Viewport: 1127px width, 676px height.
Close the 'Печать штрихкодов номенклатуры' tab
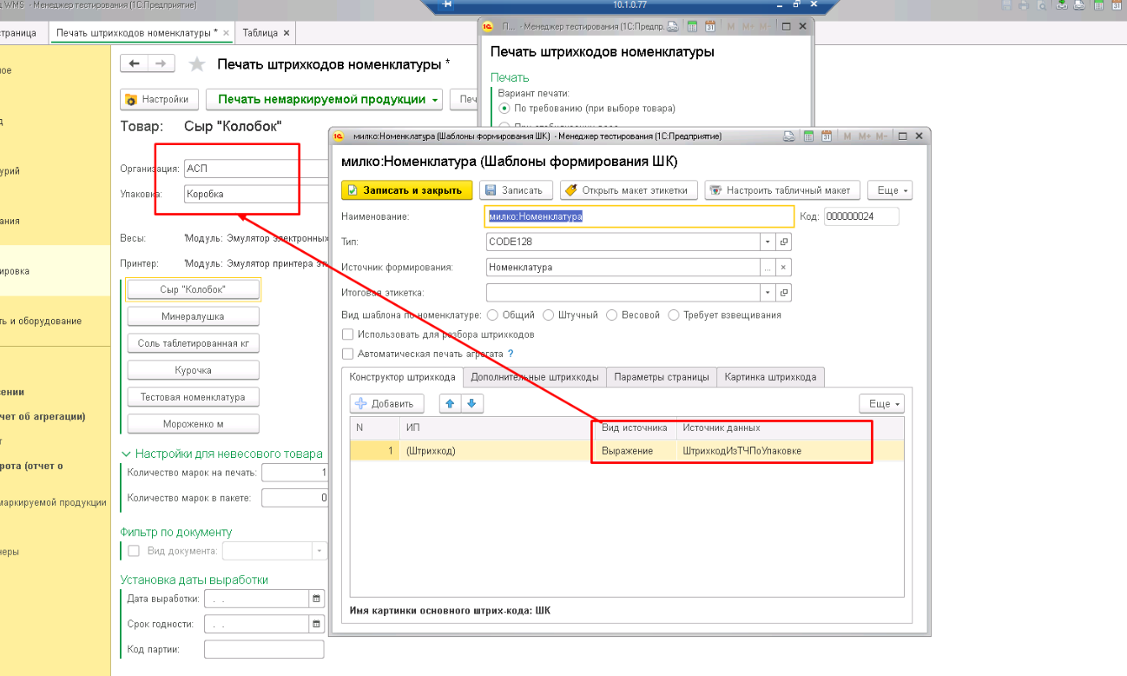[x=226, y=33]
